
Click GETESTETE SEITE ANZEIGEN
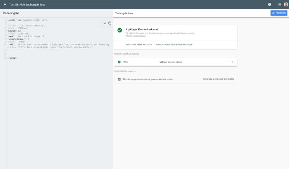[139, 45]
